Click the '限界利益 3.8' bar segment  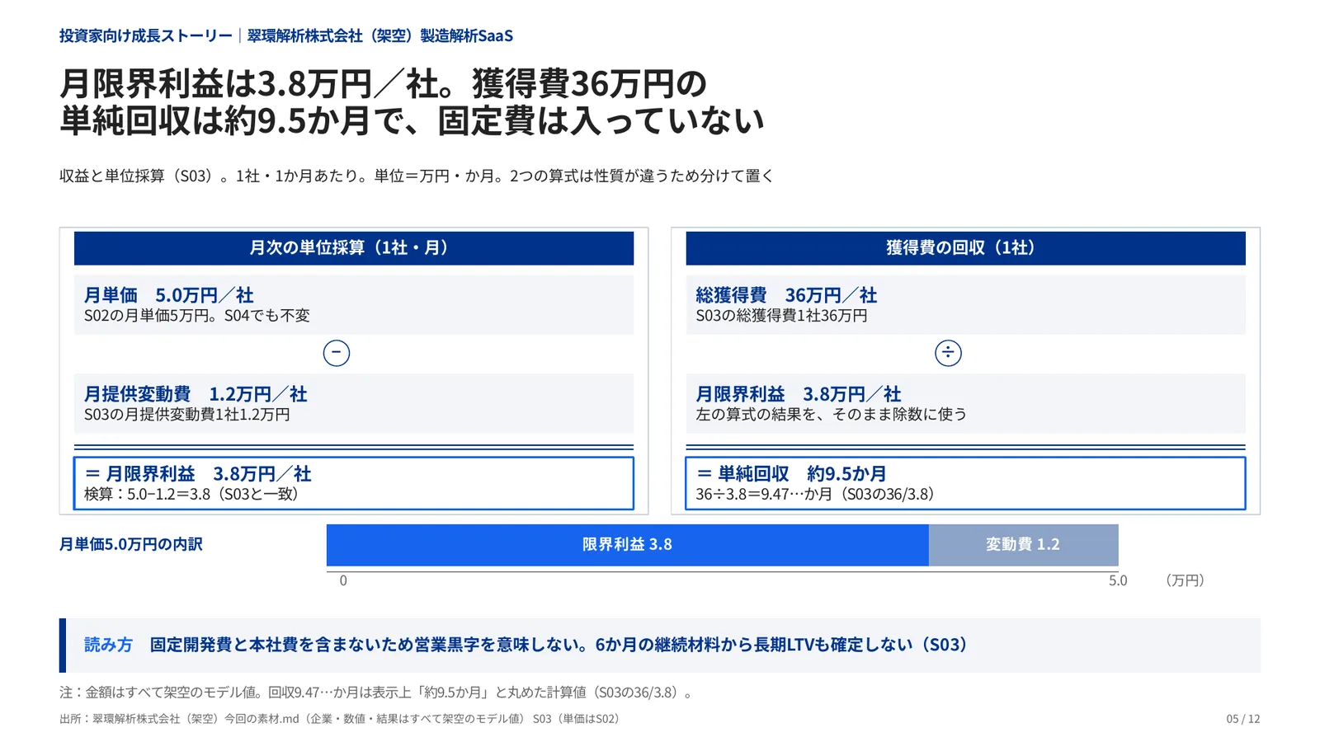[x=628, y=545]
